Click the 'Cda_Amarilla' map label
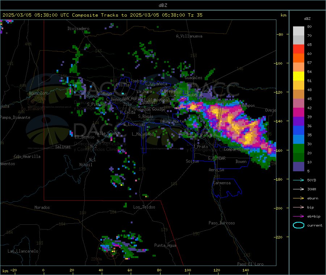326x275 pixels. (27, 156)
